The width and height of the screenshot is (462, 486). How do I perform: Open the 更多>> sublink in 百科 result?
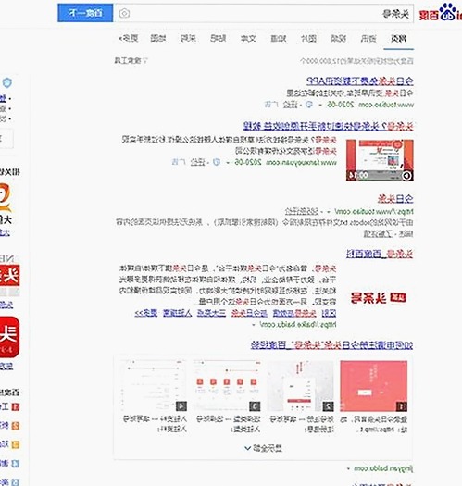pos(146,314)
